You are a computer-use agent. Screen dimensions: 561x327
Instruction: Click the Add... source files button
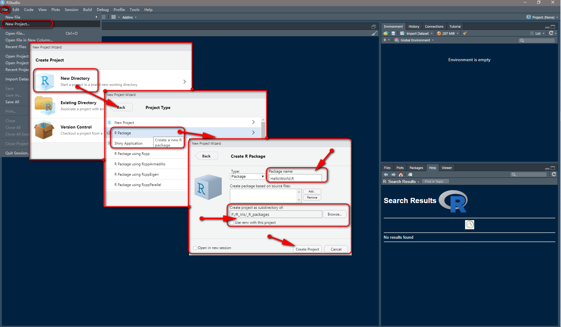(x=312, y=192)
